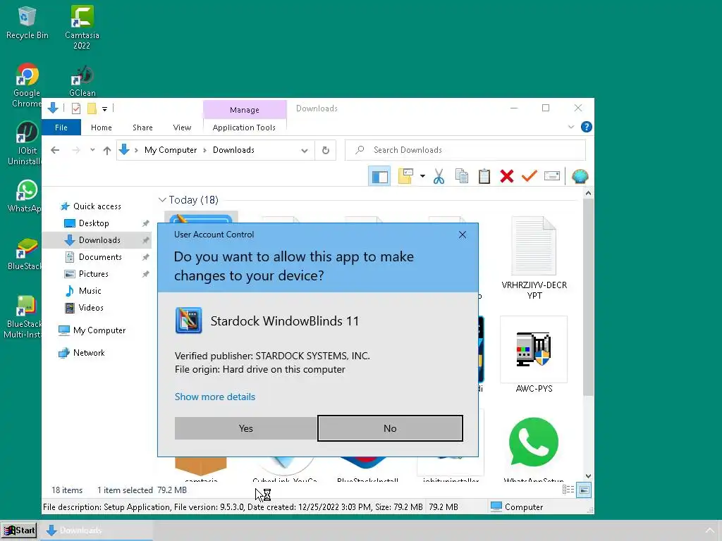Click the scrollbar down arrow
722x541 pixels.
click(588, 476)
